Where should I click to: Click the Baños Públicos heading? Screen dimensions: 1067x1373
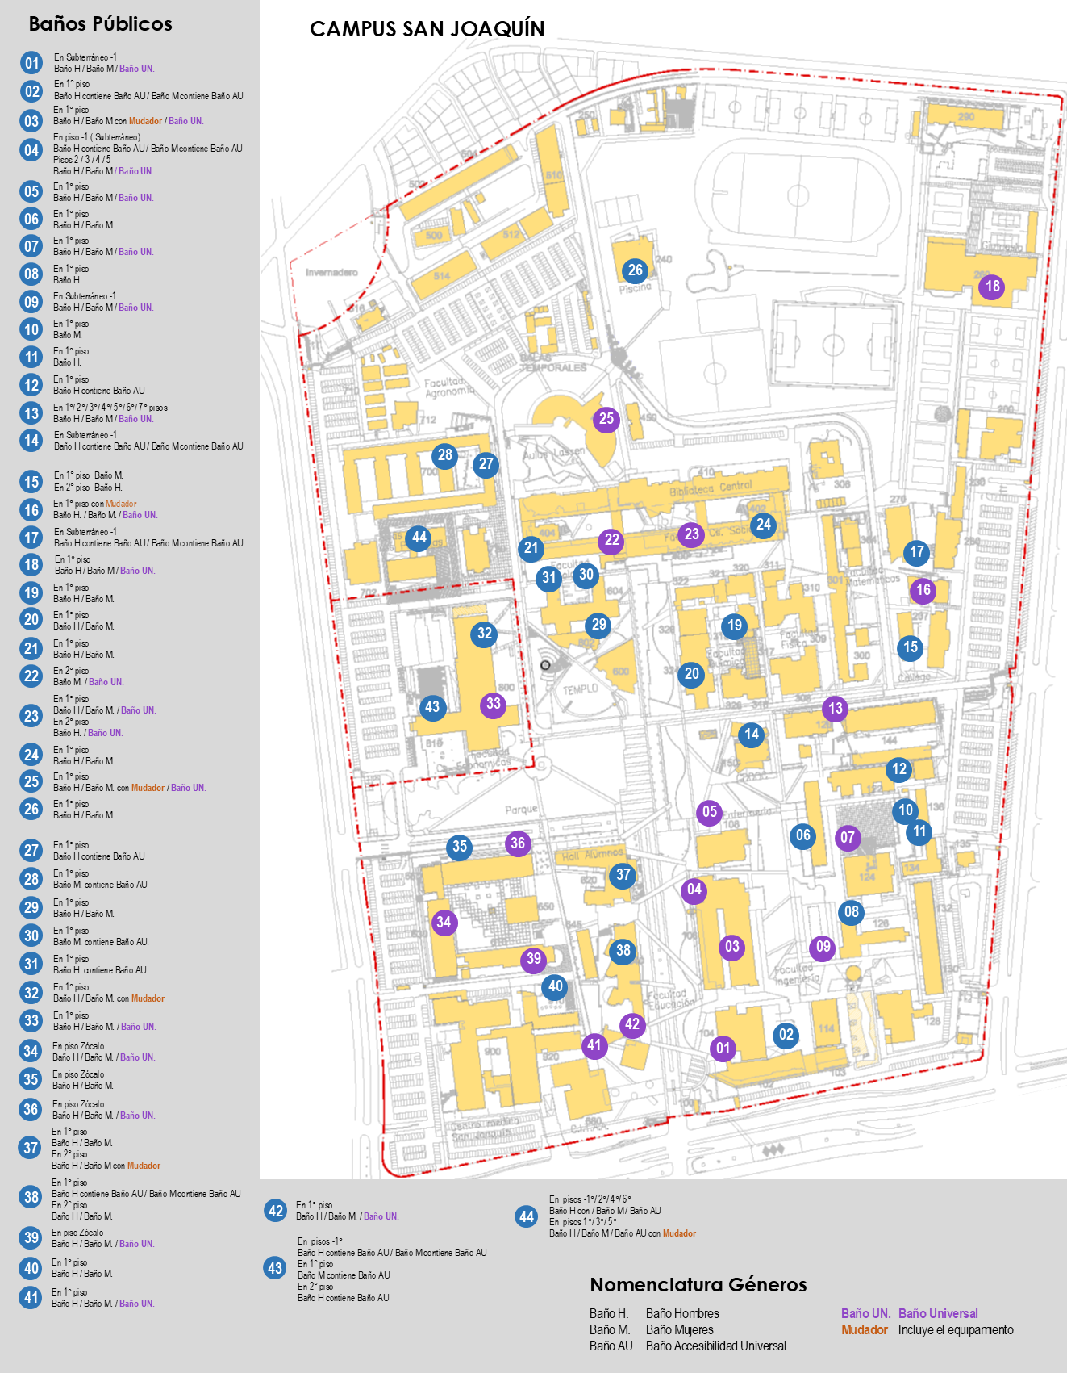click(x=100, y=24)
